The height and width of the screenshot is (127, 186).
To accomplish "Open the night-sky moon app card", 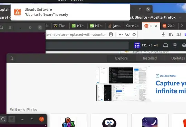I will [150, 120].
